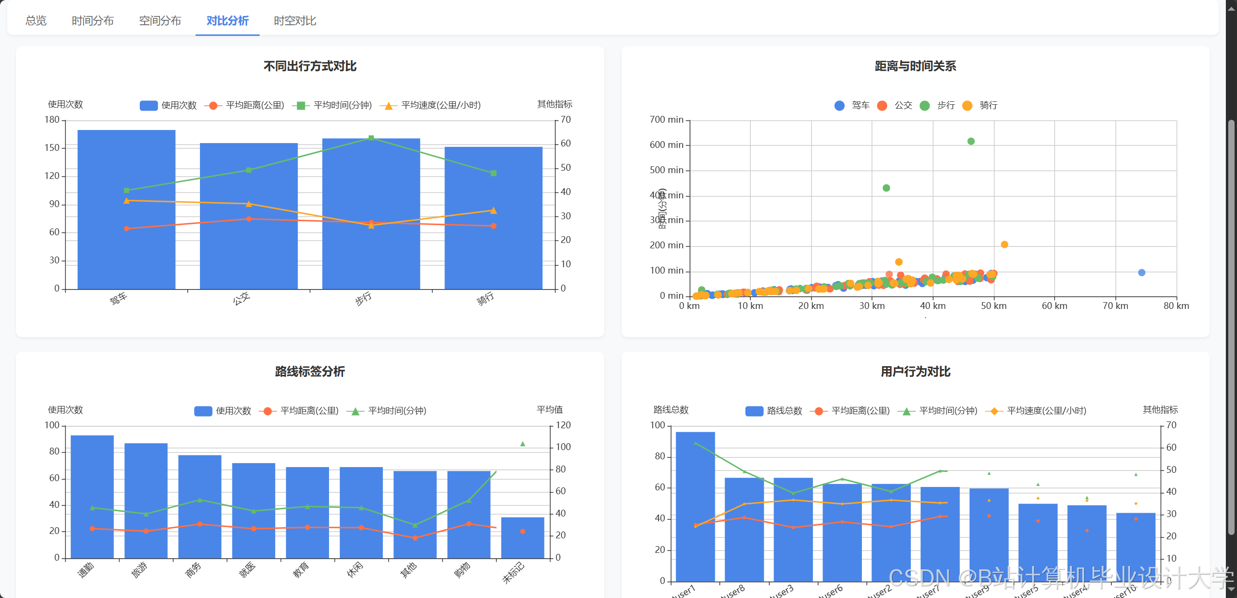Click the blue outlier point near 75 km
The height and width of the screenshot is (598, 1237).
tap(1141, 273)
